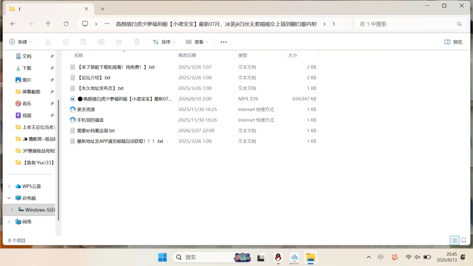Viewport: 473px width, 266px height.
Task: Open the 新建 dropdown
Action: (x=20, y=42)
